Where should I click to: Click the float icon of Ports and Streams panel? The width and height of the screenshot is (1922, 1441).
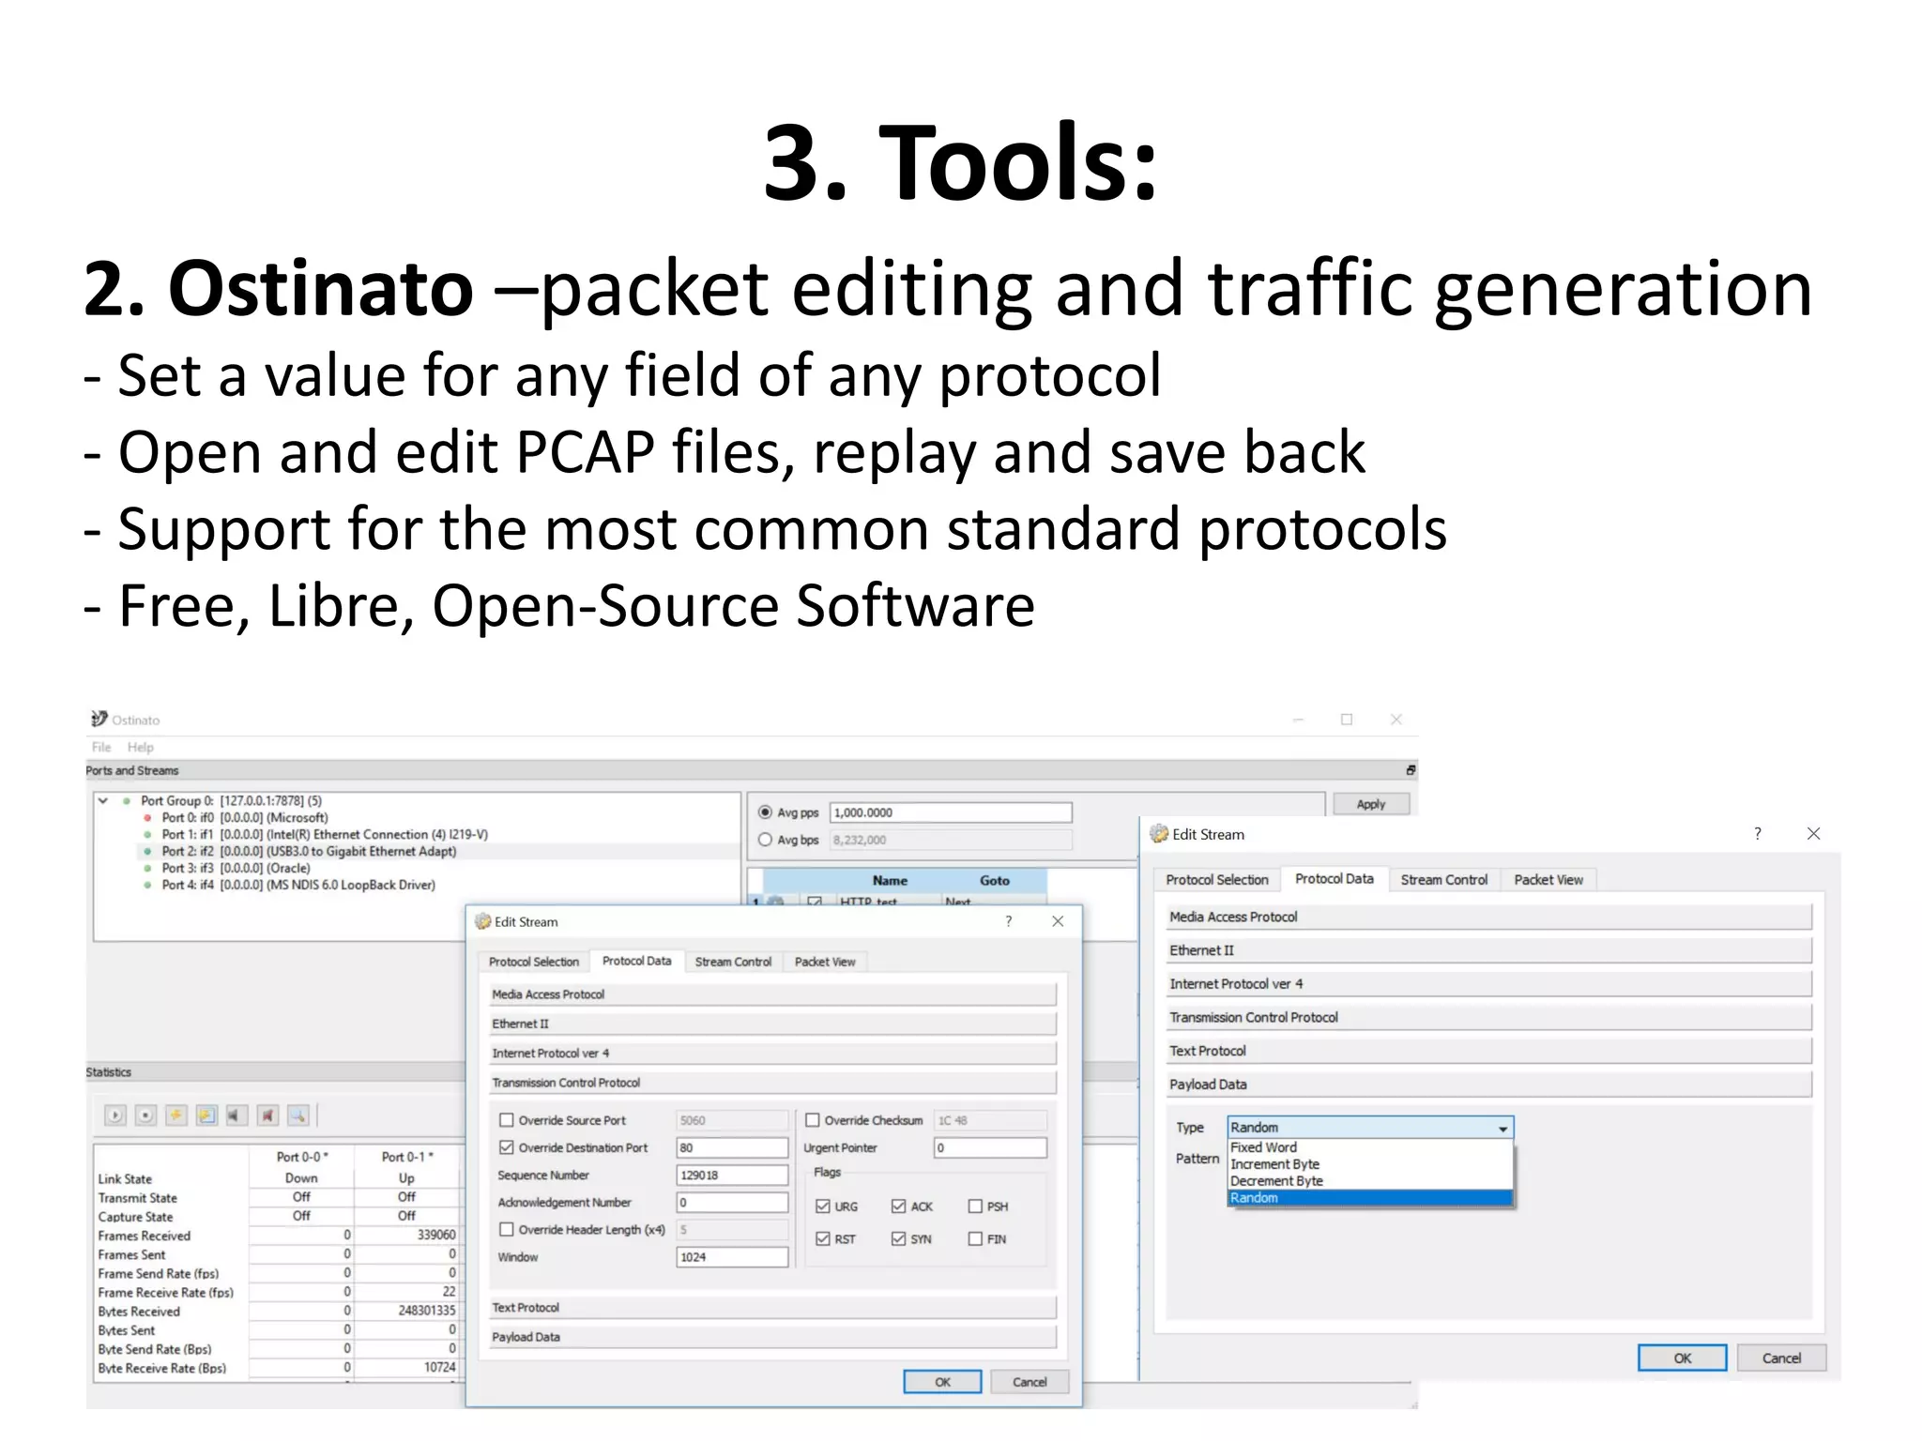click(x=1411, y=770)
